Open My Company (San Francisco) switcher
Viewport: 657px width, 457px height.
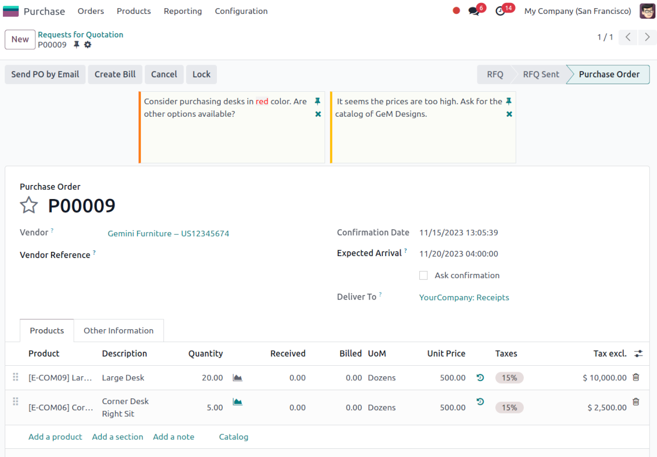(577, 11)
